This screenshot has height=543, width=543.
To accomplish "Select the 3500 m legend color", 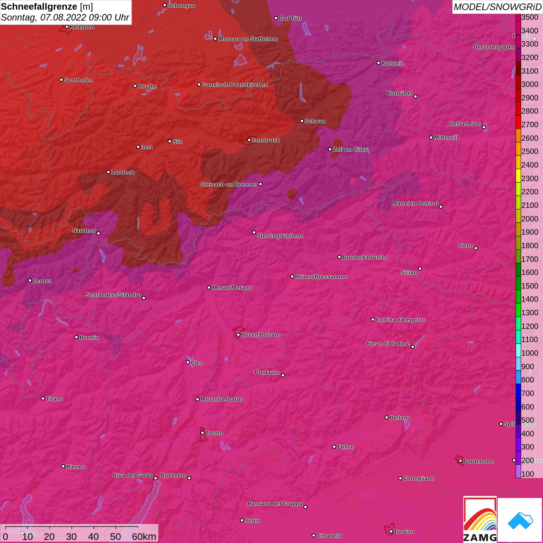I will tap(518, 17).
